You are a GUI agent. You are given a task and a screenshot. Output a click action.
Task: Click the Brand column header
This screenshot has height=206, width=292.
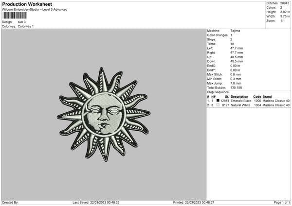click(x=267, y=97)
